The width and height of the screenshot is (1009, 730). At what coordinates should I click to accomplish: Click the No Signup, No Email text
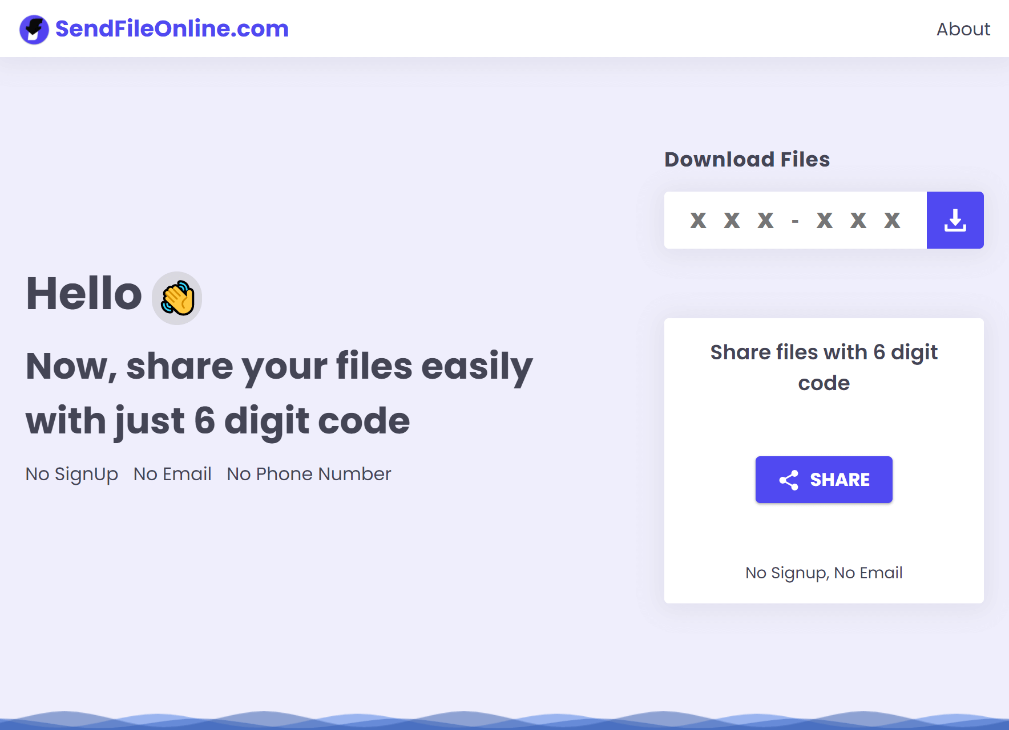(824, 573)
